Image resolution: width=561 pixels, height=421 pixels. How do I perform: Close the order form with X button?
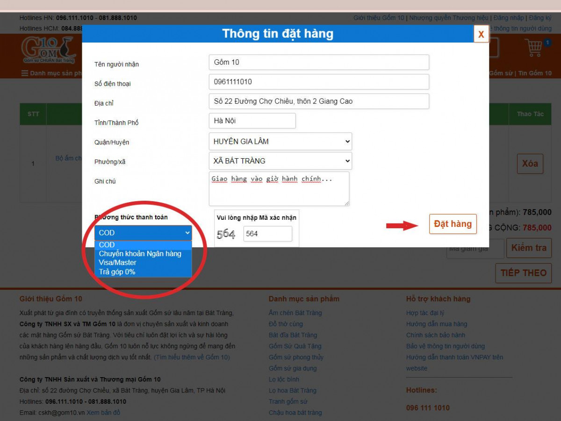(481, 34)
